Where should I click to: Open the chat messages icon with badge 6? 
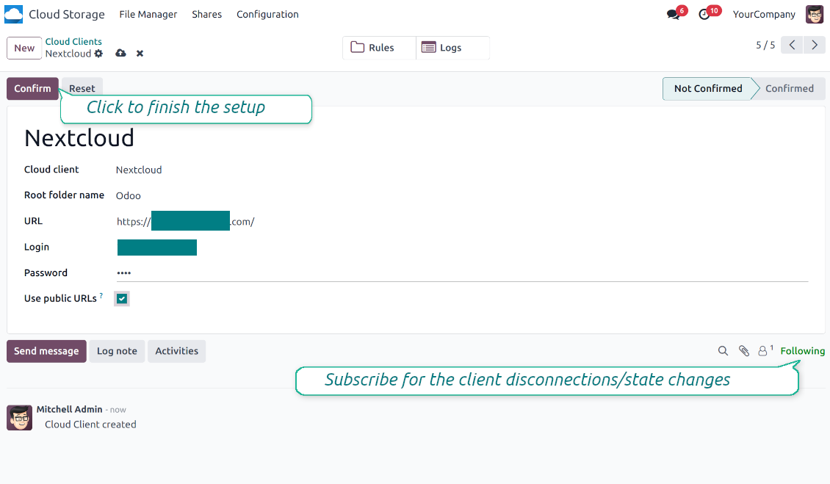coord(674,14)
